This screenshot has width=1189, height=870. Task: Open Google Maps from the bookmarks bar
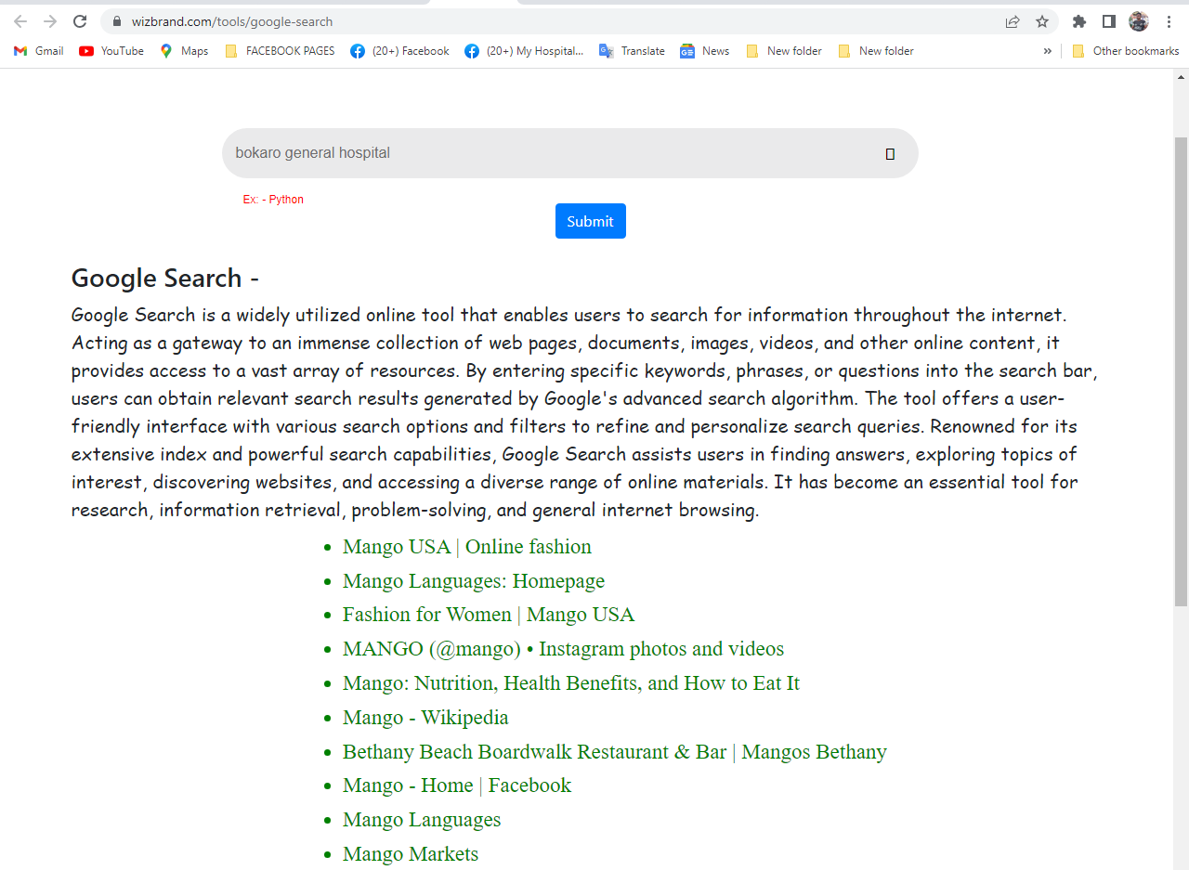click(x=183, y=51)
